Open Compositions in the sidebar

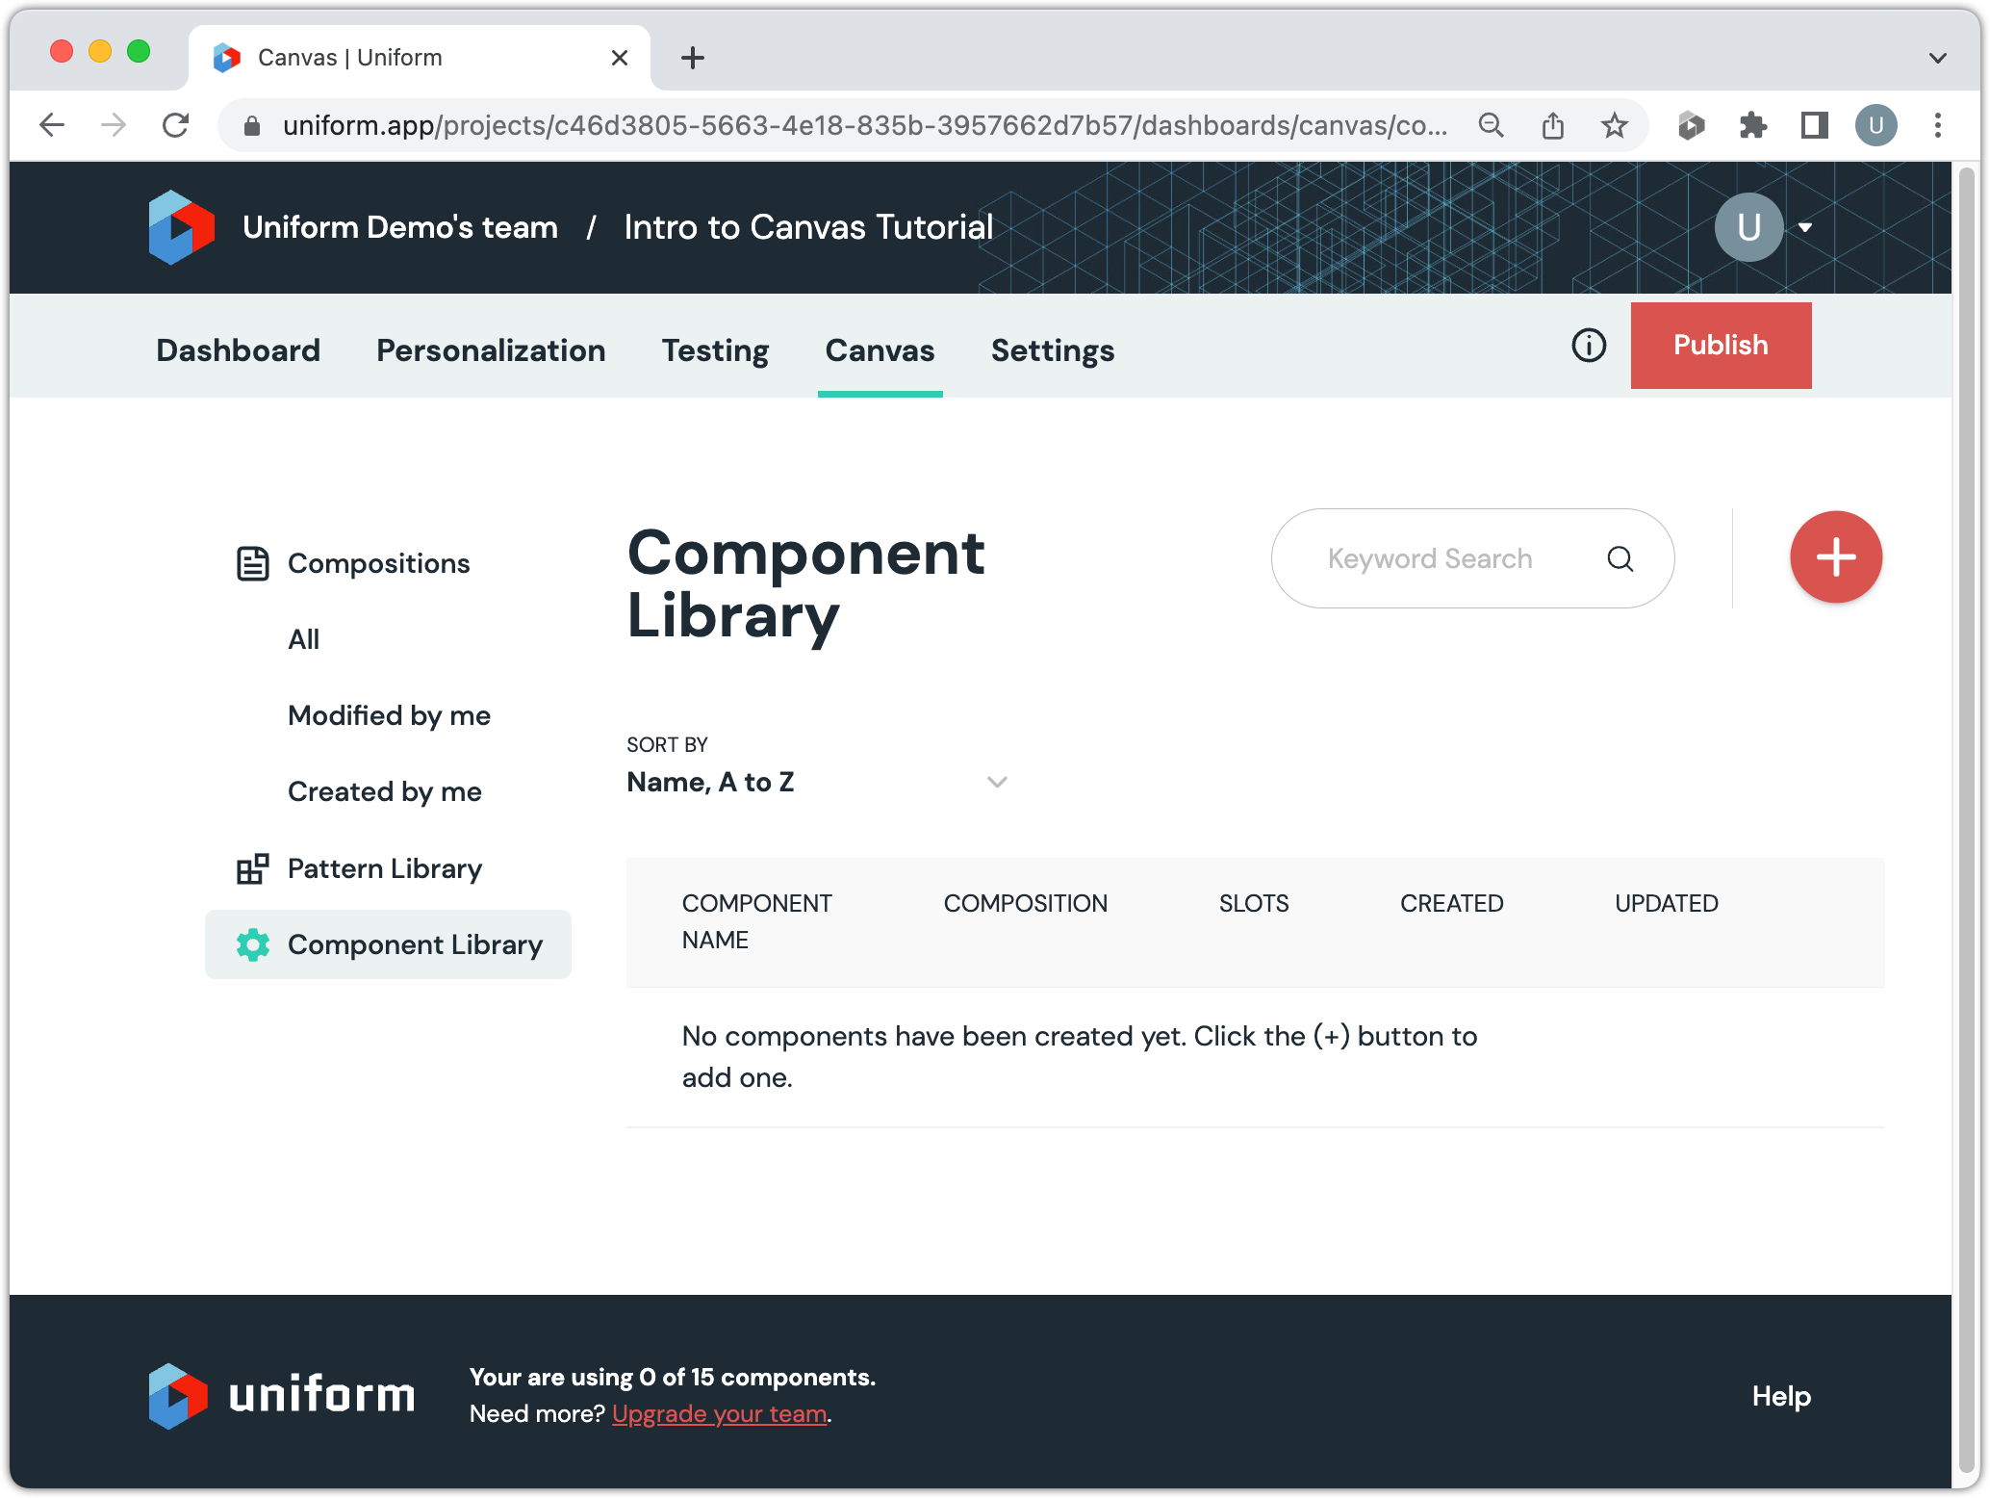point(378,563)
